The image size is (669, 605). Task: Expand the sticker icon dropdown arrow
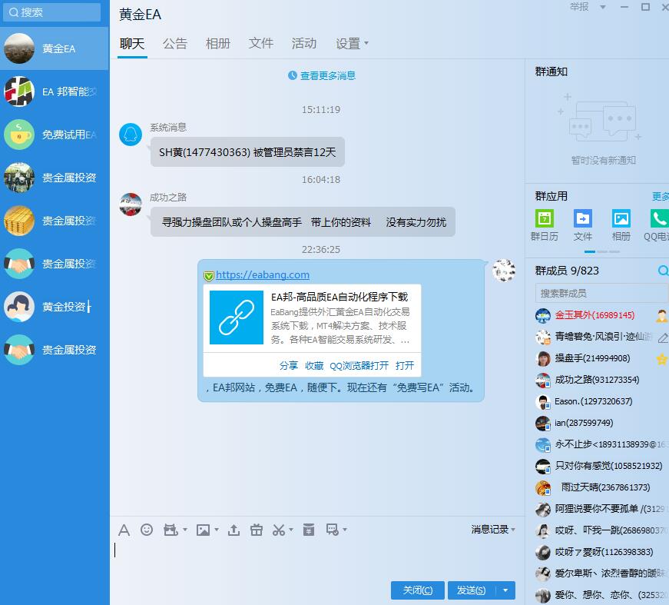point(185,530)
